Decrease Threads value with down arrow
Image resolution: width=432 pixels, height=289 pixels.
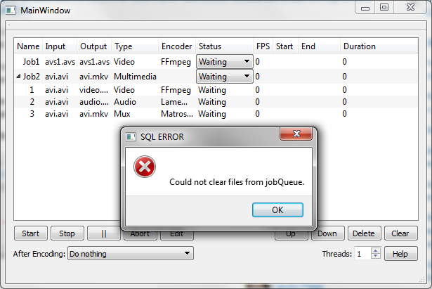(376, 256)
